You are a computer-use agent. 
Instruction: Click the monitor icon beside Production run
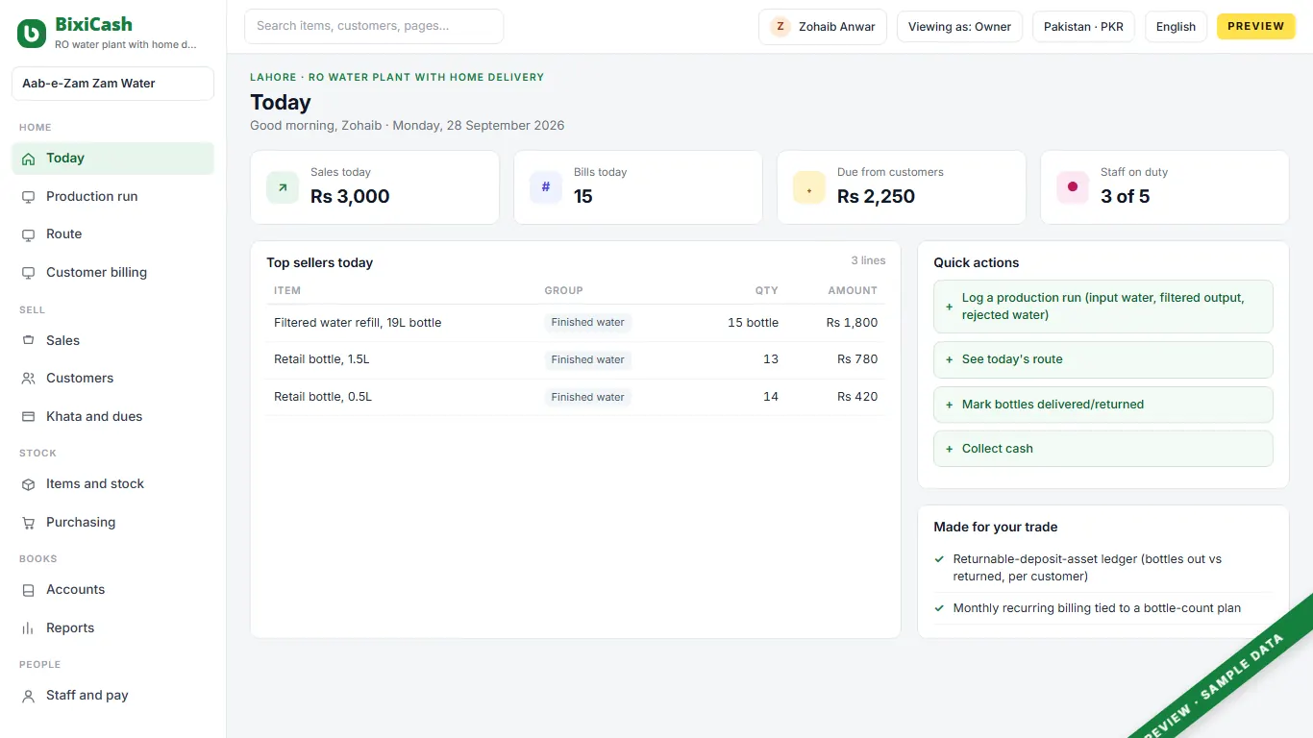(x=28, y=197)
